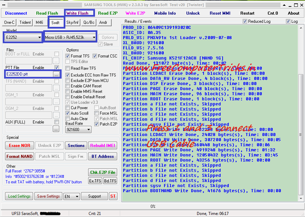
Task: Switch to the Qc/Bc tab
Action: [89, 22]
